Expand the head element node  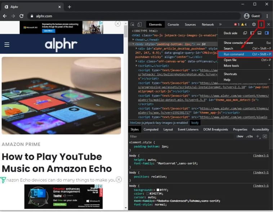[133, 40]
